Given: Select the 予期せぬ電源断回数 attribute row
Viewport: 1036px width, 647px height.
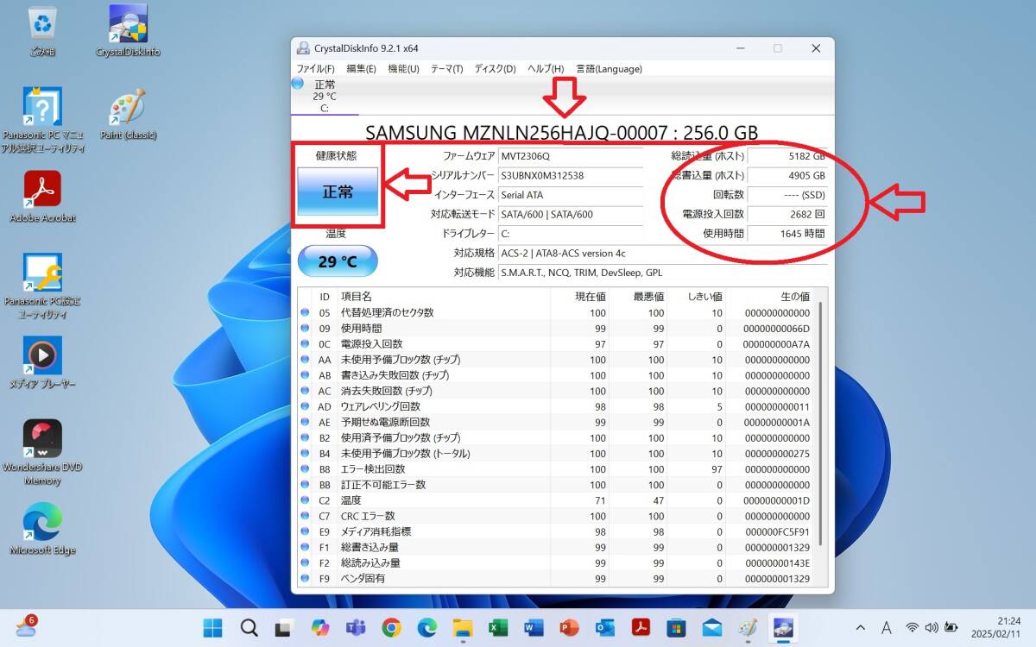Looking at the screenshot, I should coord(556,422).
